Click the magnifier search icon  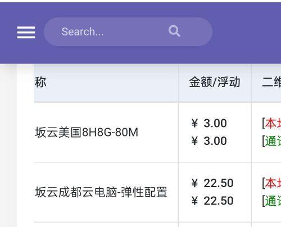pos(174,31)
